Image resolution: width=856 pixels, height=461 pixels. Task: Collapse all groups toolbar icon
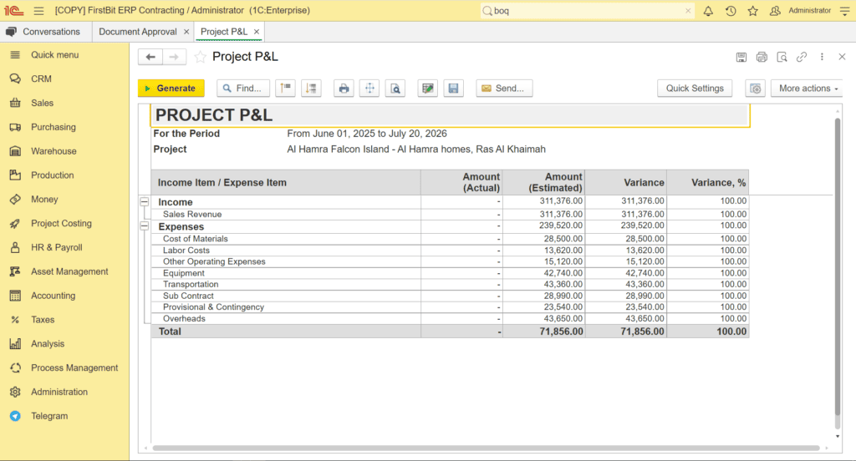286,89
